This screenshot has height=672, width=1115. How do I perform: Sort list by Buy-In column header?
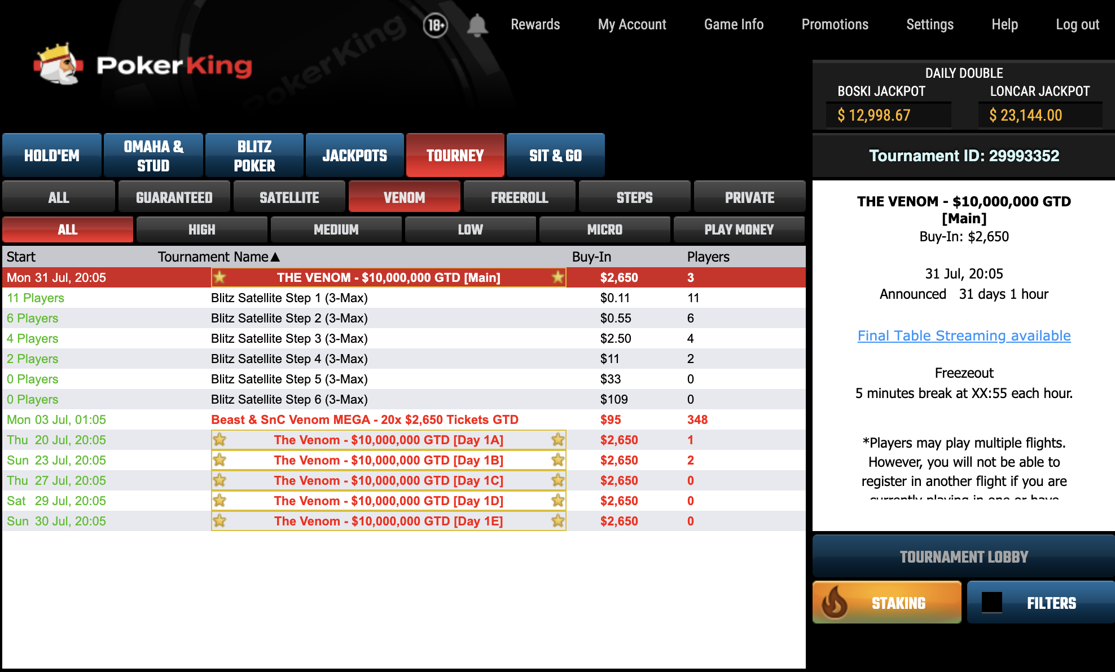tap(591, 257)
